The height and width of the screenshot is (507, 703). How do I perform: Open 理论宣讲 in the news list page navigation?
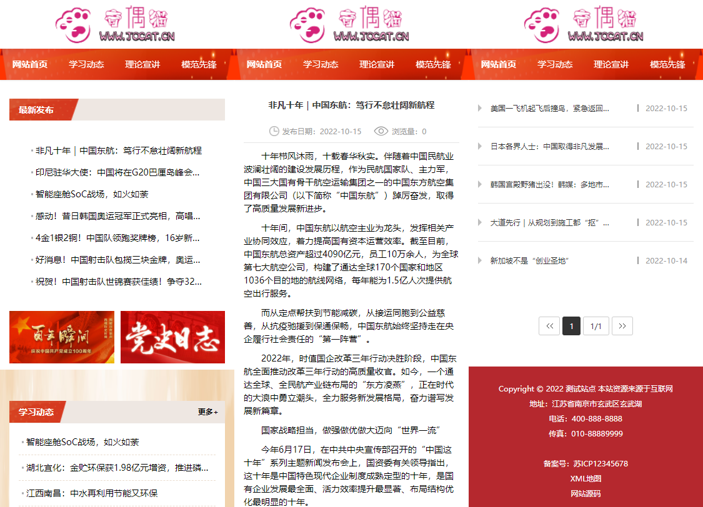(611, 64)
